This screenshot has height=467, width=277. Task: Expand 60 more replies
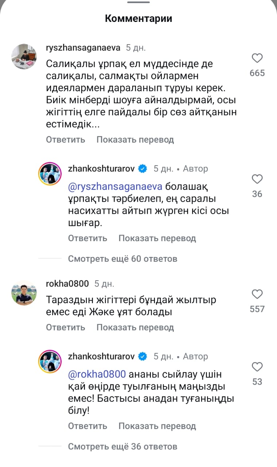click(x=122, y=259)
